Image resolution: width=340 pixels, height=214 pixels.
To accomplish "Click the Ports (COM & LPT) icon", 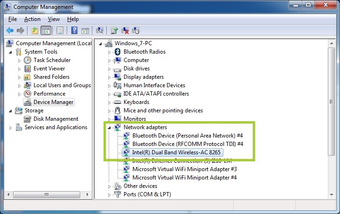I will tap(118, 194).
